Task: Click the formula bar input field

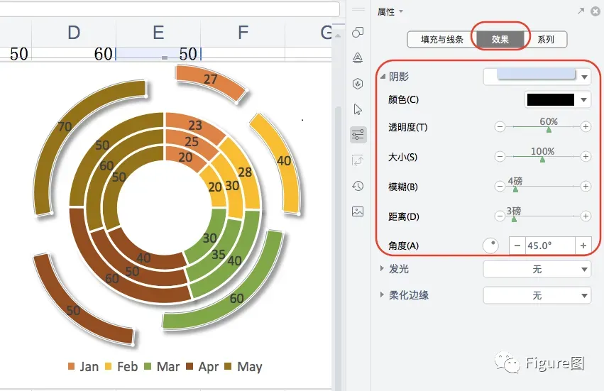Action: click(x=170, y=9)
